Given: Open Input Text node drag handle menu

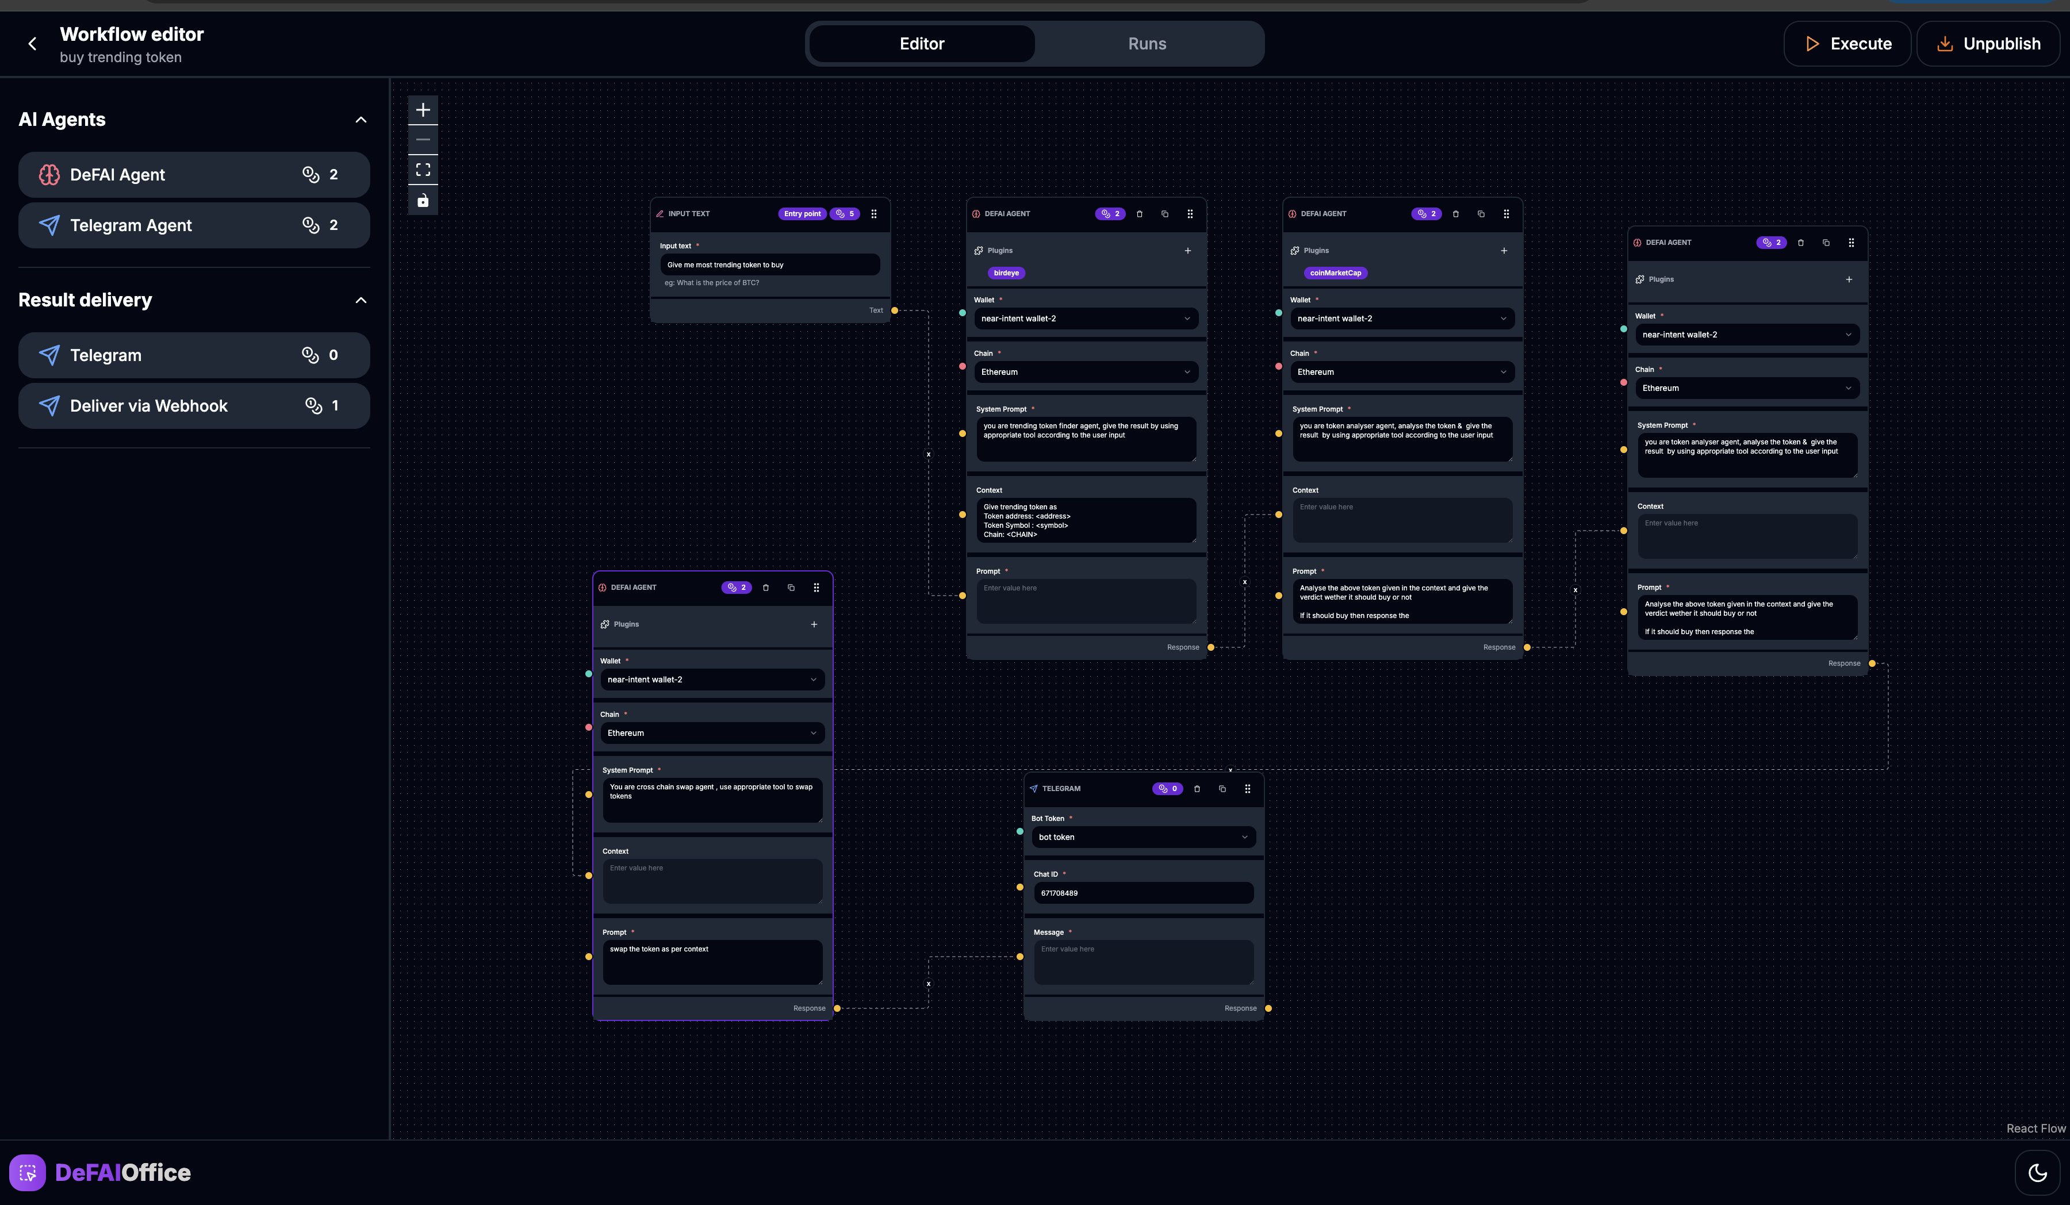Looking at the screenshot, I should point(874,213).
